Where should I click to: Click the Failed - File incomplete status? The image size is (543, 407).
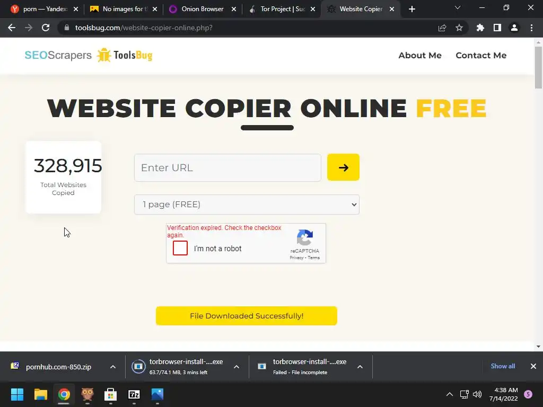(300, 373)
